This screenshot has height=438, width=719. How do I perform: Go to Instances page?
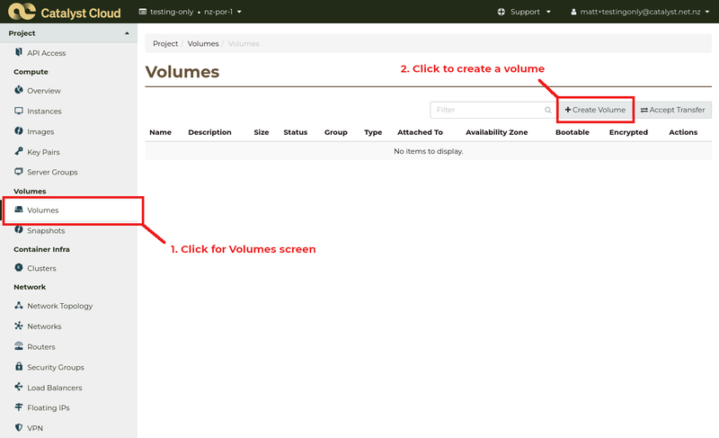click(44, 111)
